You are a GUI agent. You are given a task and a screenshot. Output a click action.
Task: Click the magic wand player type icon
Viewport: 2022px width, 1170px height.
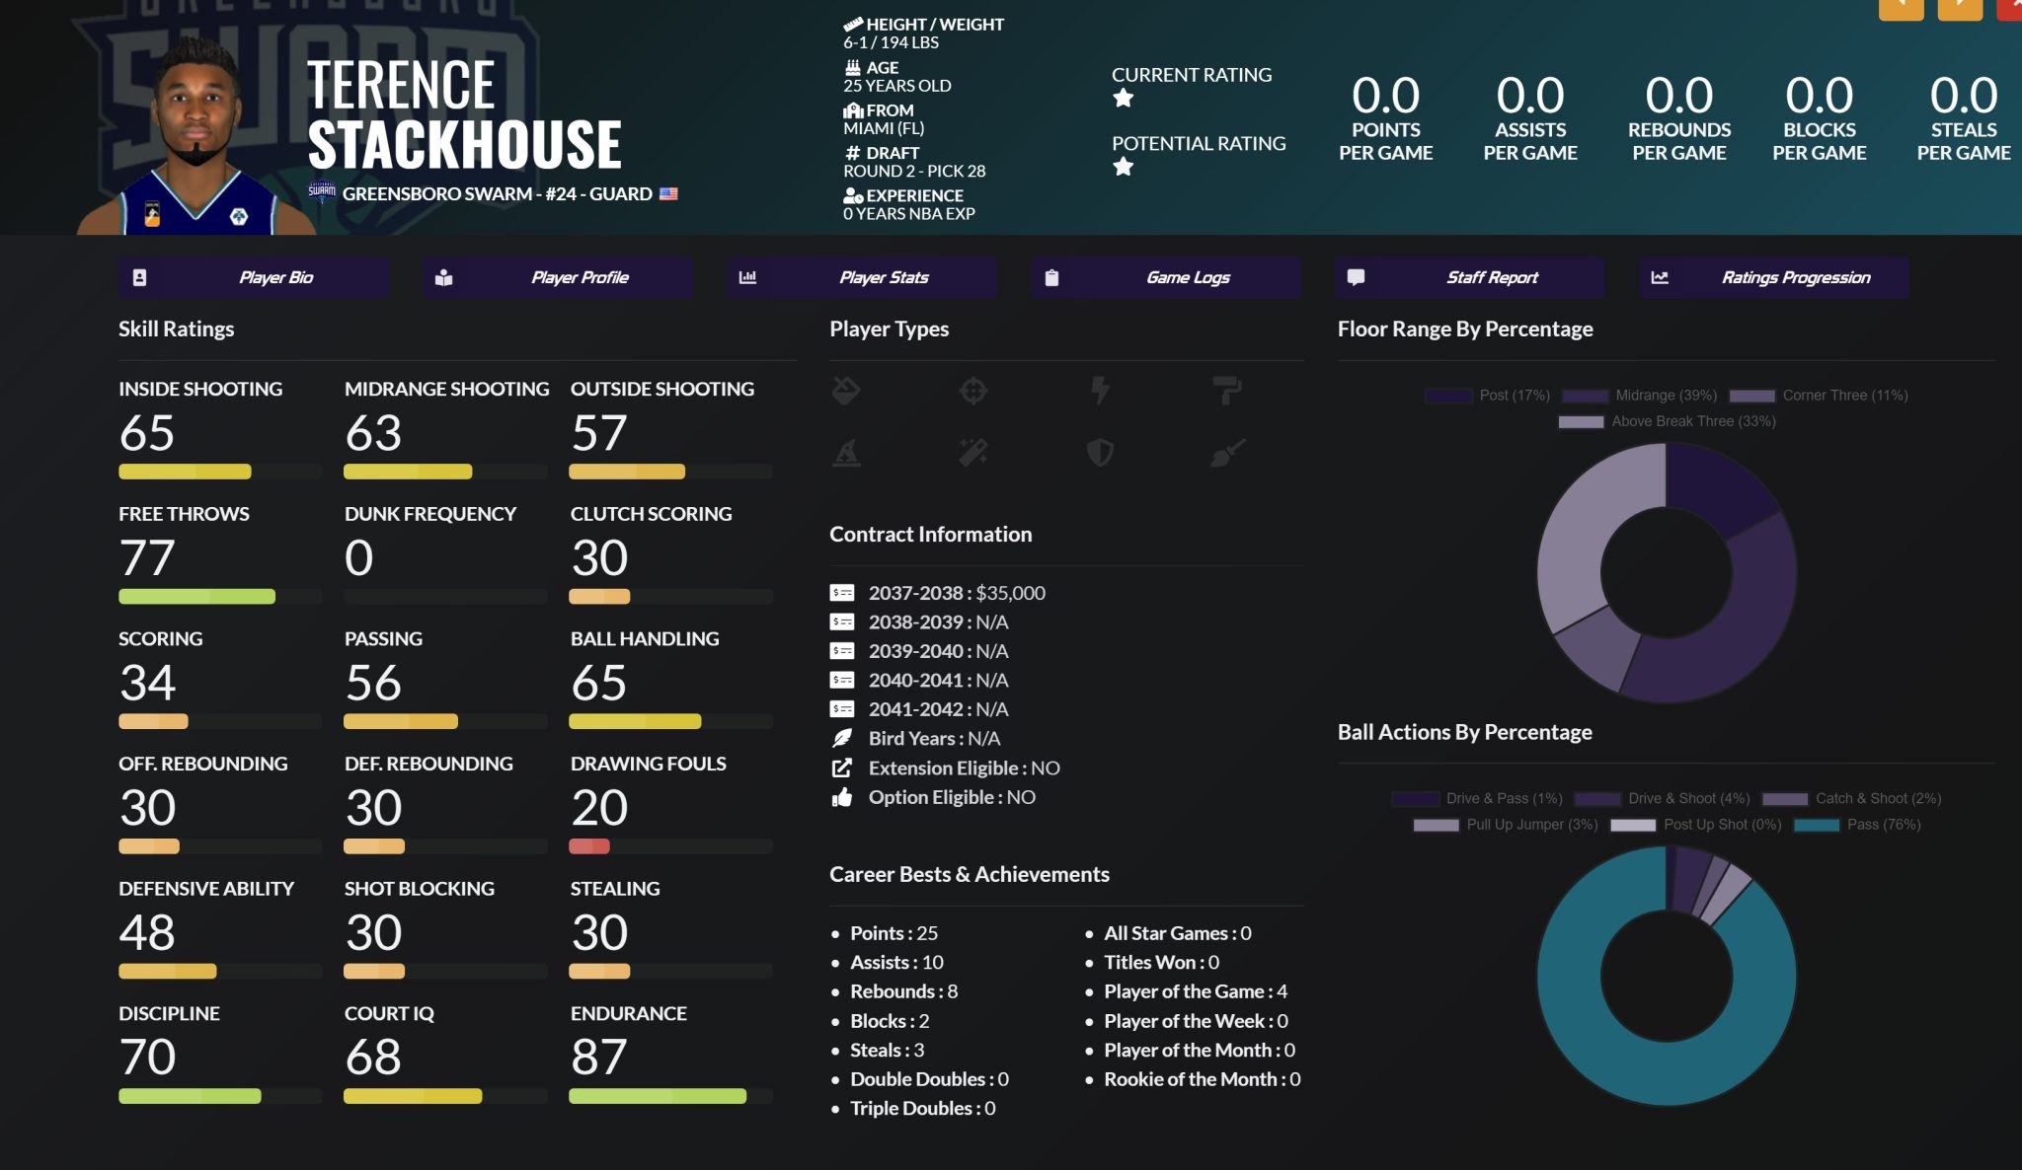click(x=973, y=453)
